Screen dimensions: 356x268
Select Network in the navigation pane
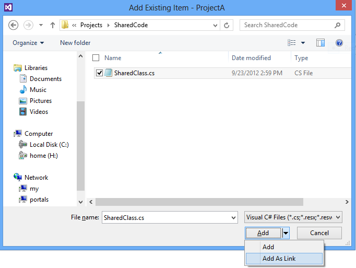point(37,178)
